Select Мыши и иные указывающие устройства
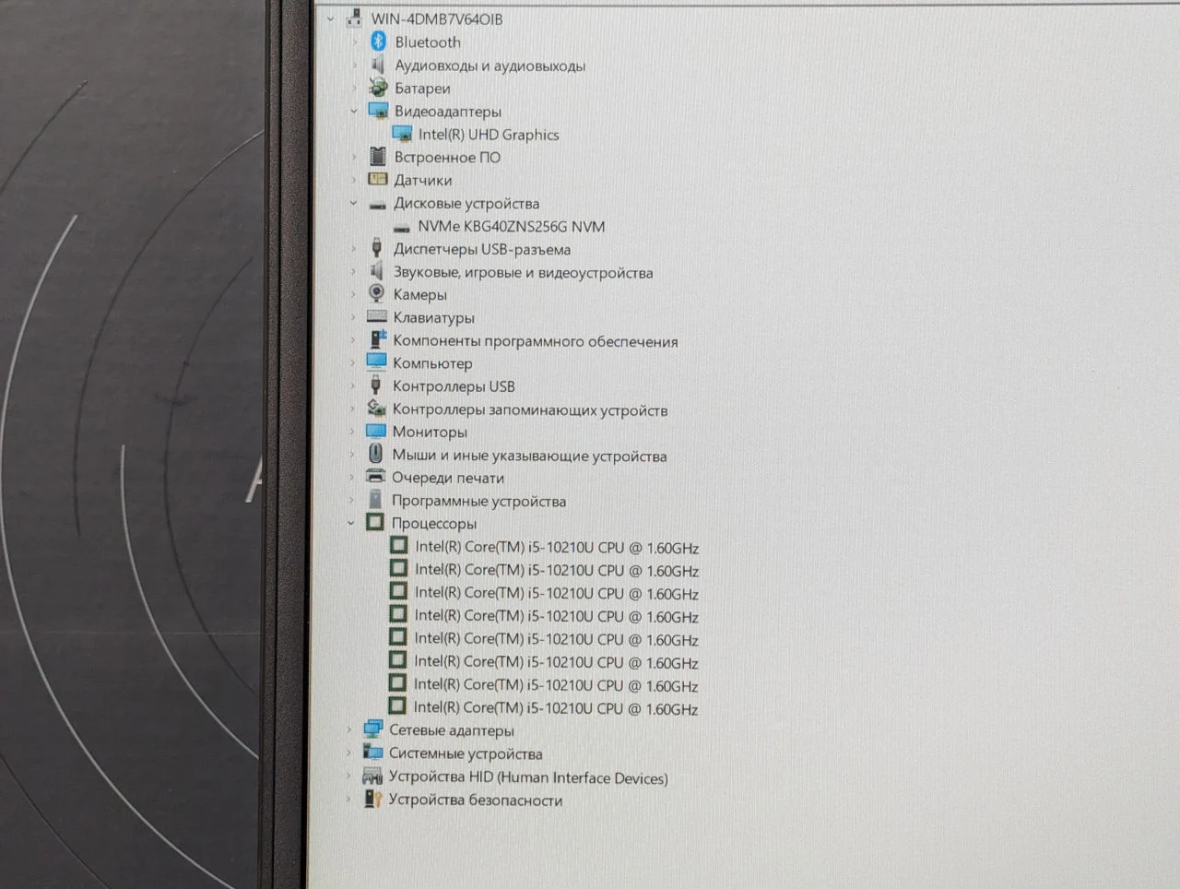Image resolution: width=1180 pixels, height=889 pixels. pos(529,456)
